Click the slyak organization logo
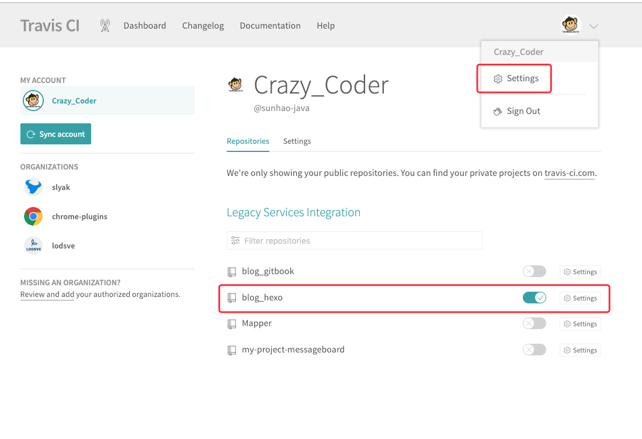Screen dimensions: 642x439 pos(33,187)
